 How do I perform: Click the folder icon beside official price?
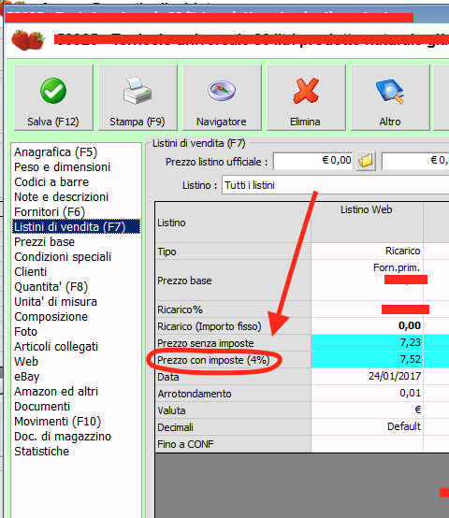(366, 161)
